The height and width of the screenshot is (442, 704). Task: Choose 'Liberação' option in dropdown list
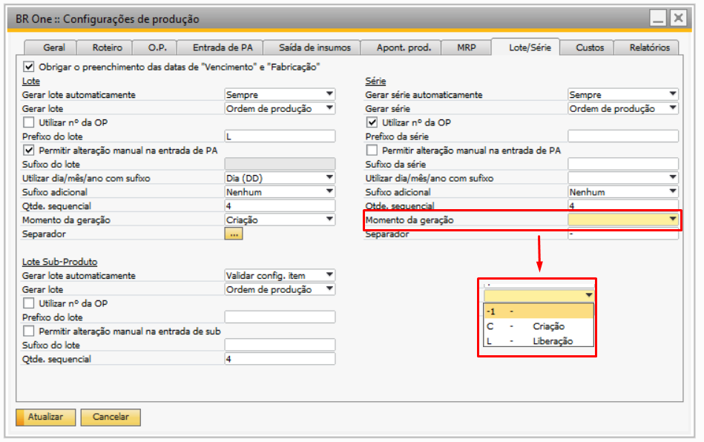(551, 341)
